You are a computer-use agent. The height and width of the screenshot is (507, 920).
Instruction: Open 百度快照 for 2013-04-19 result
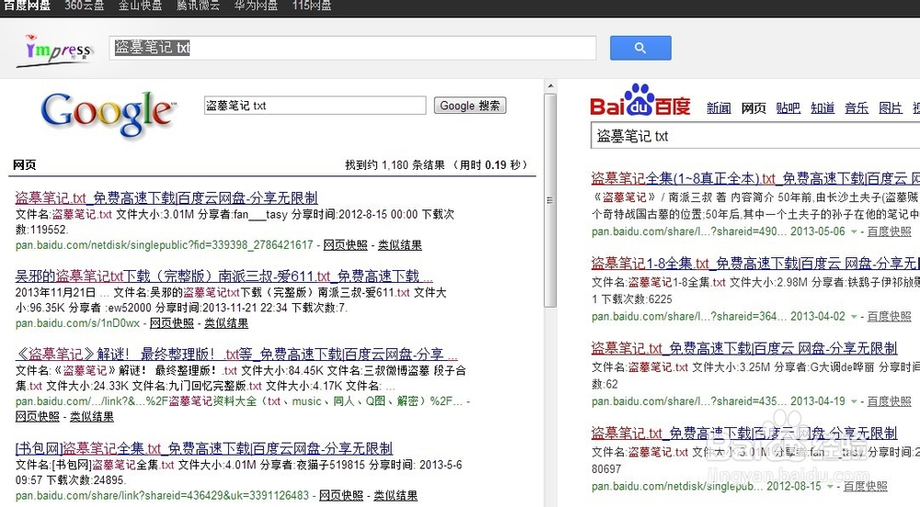890,401
